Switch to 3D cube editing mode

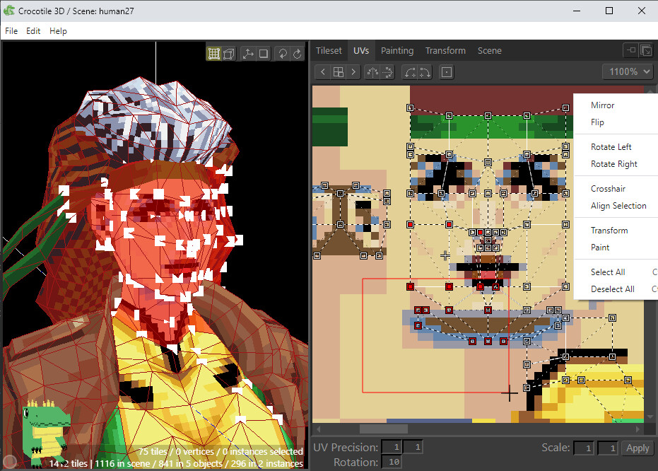click(x=228, y=53)
